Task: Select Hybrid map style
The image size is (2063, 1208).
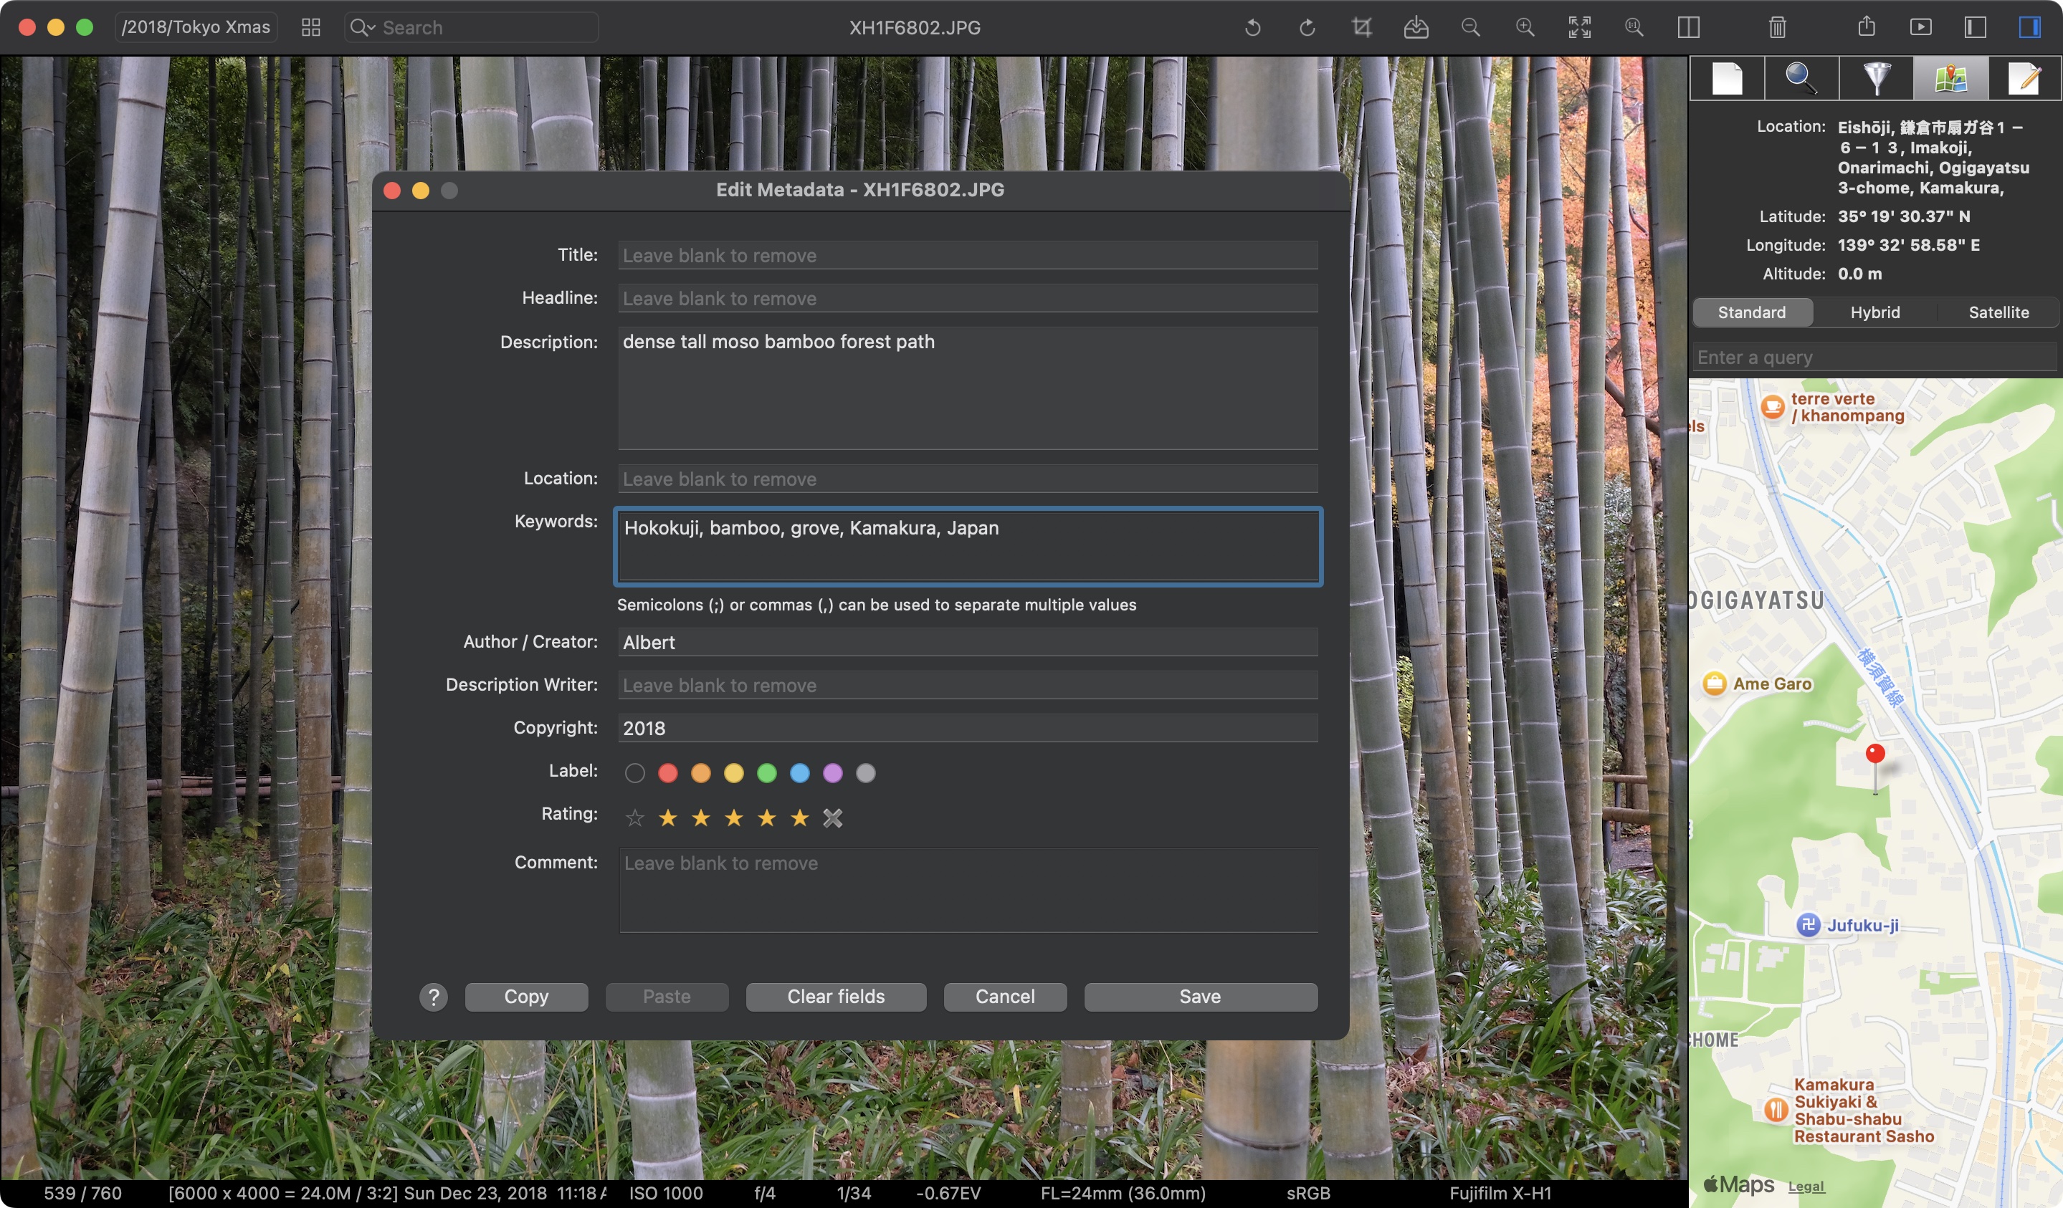Action: pos(1875,312)
